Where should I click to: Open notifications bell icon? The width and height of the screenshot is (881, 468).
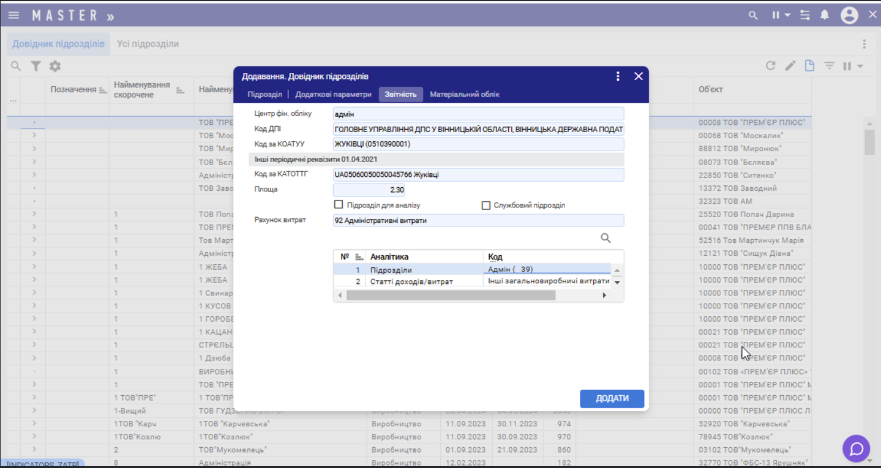[825, 15]
